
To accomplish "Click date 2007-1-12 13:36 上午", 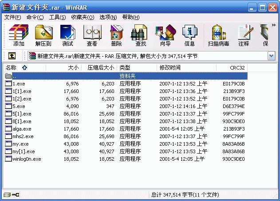I will pyautogui.click(x=183, y=91).
